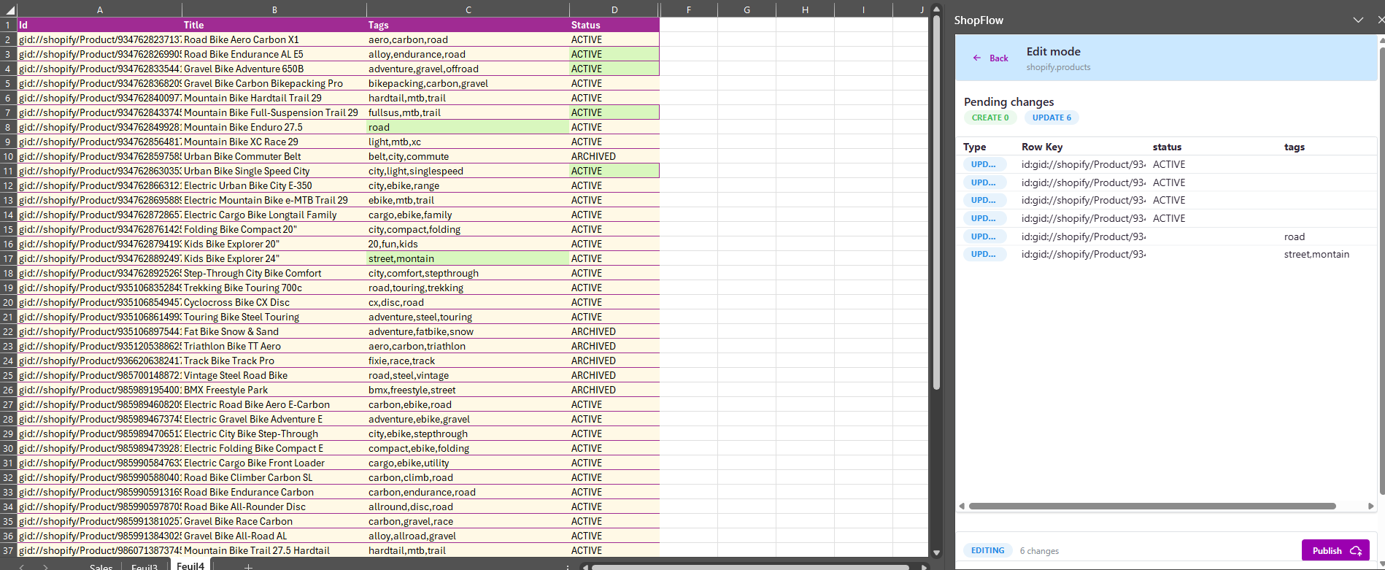This screenshot has height=570, width=1385.
Task: Click the Publish button with cloud icon
Action: coord(1335,550)
